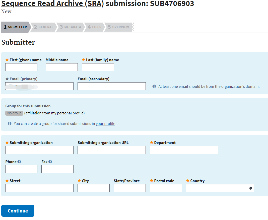Select the City input field
Screen dimensions: 268x220
94,188
